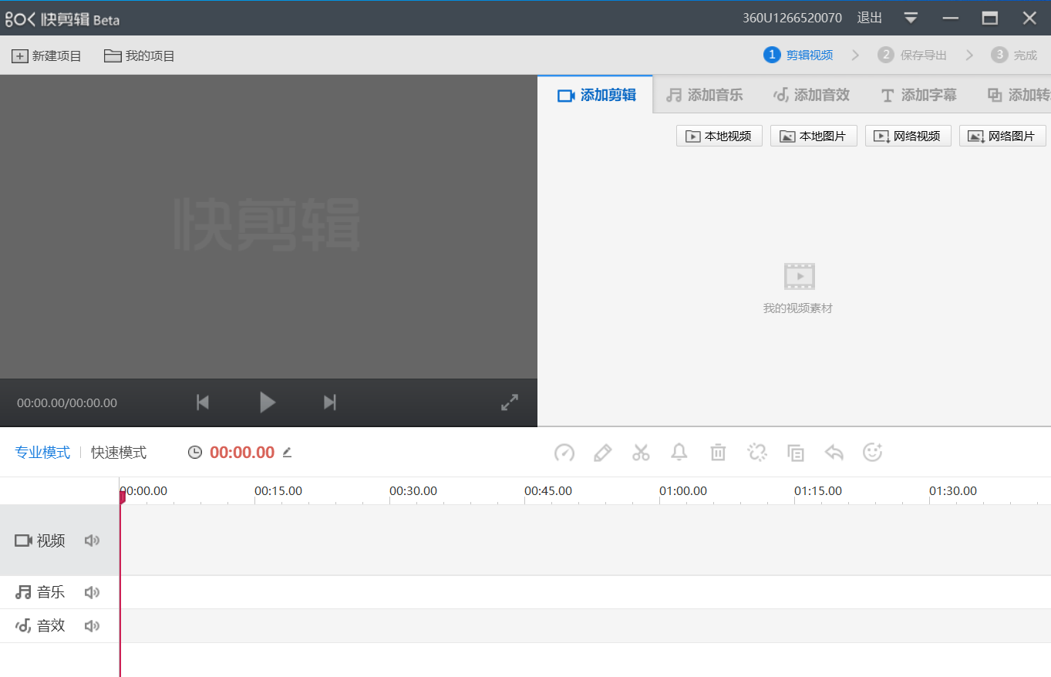Click the preview time display 00:00.00/00:00.00

67,402
